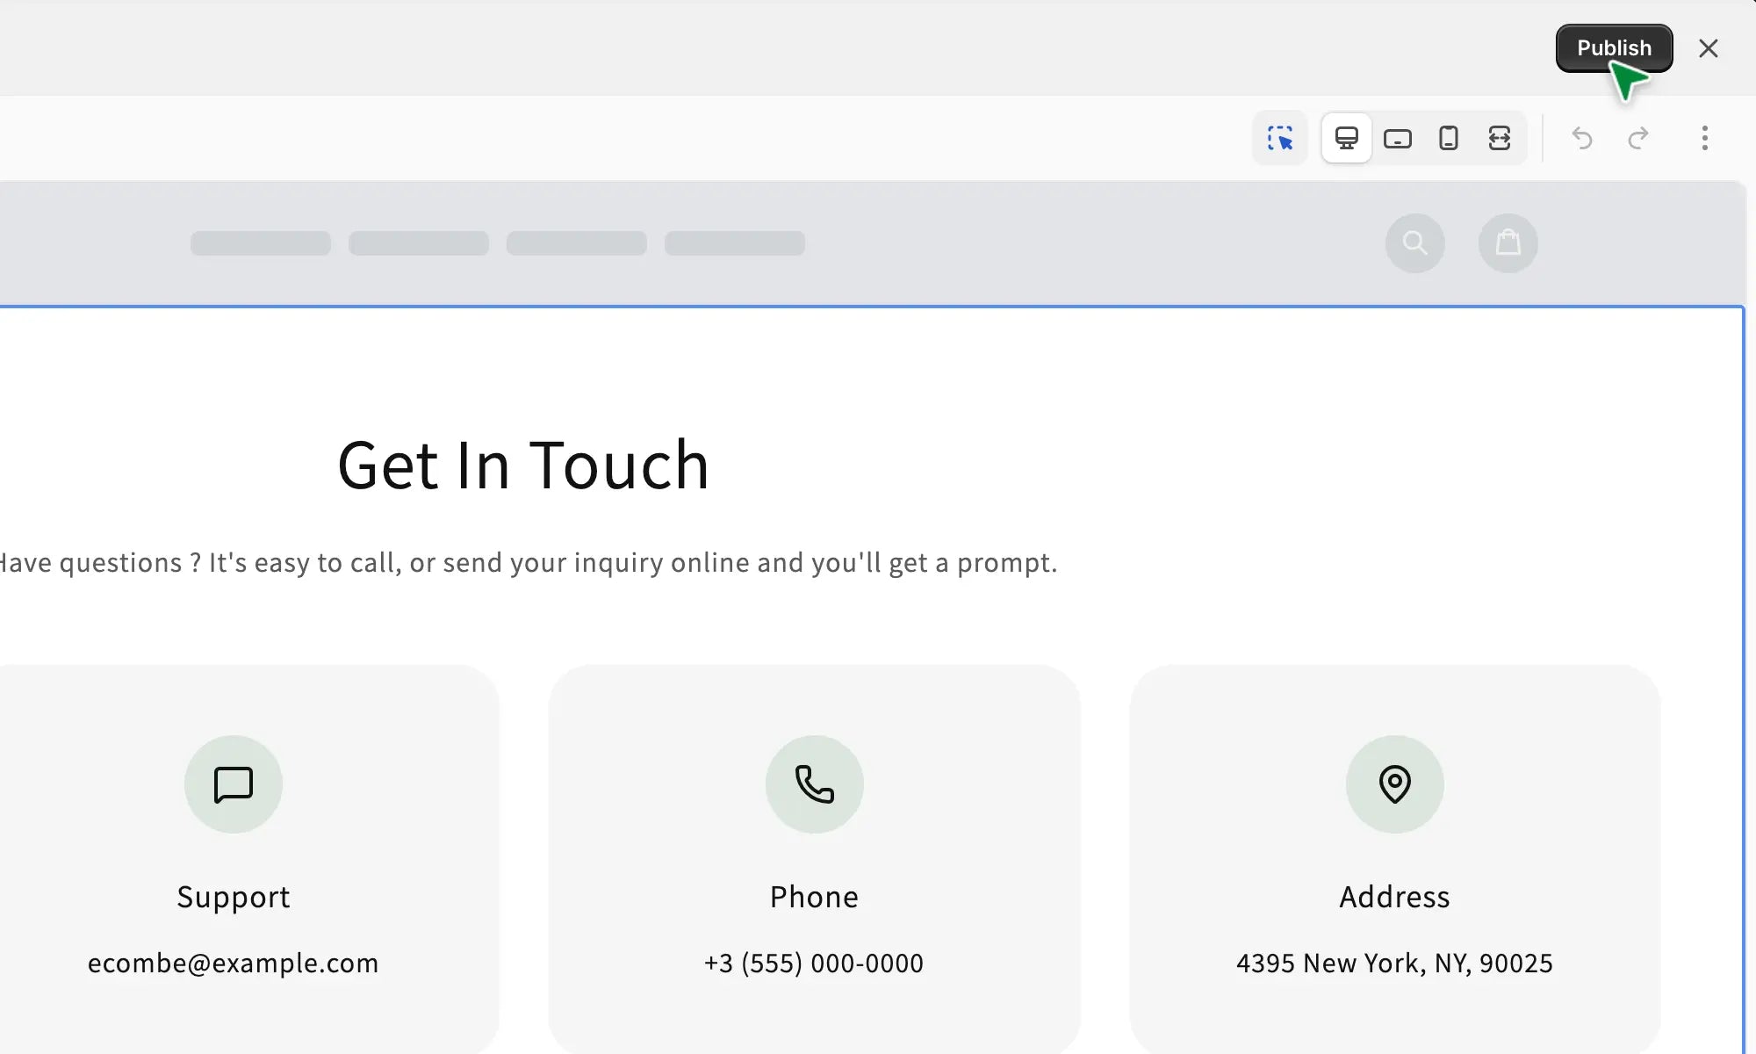
Task: Select the Get In Touch heading
Action: (523, 466)
